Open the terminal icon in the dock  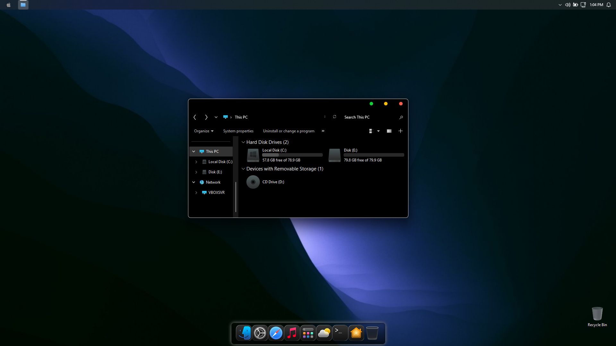pos(340,333)
